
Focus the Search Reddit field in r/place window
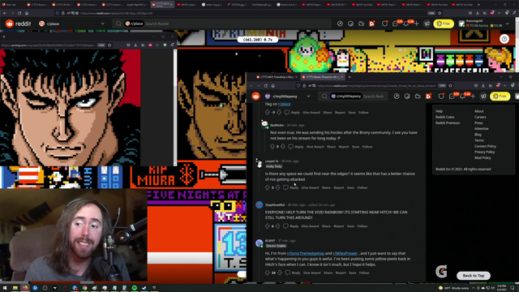tap(221, 24)
